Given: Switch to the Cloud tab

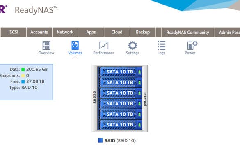Looking at the screenshot, I should click(117, 32).
